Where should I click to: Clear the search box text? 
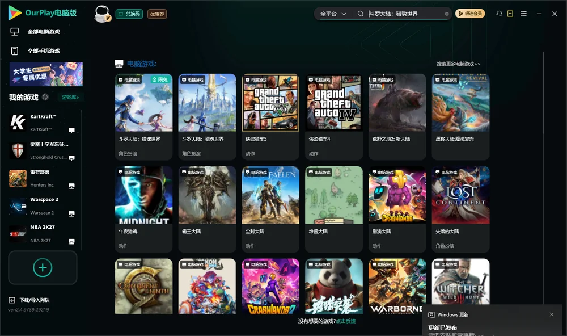click(447, 14)
